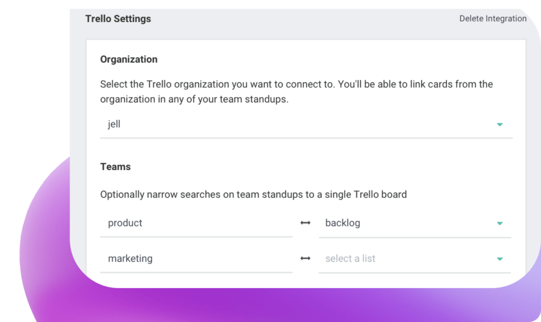The height and width of the screenshot is (322, 541).
Task: Click the green caret beside backlog
Action: 499,223
